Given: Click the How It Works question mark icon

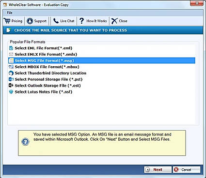Looking at the screenshot, I should point(82,21).
